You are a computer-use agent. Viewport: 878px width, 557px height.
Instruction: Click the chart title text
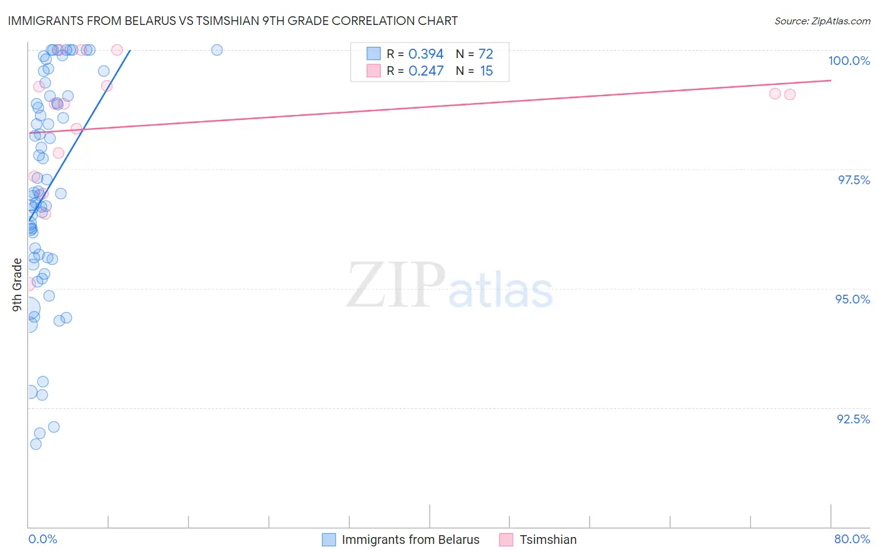(x=232, y=21)
